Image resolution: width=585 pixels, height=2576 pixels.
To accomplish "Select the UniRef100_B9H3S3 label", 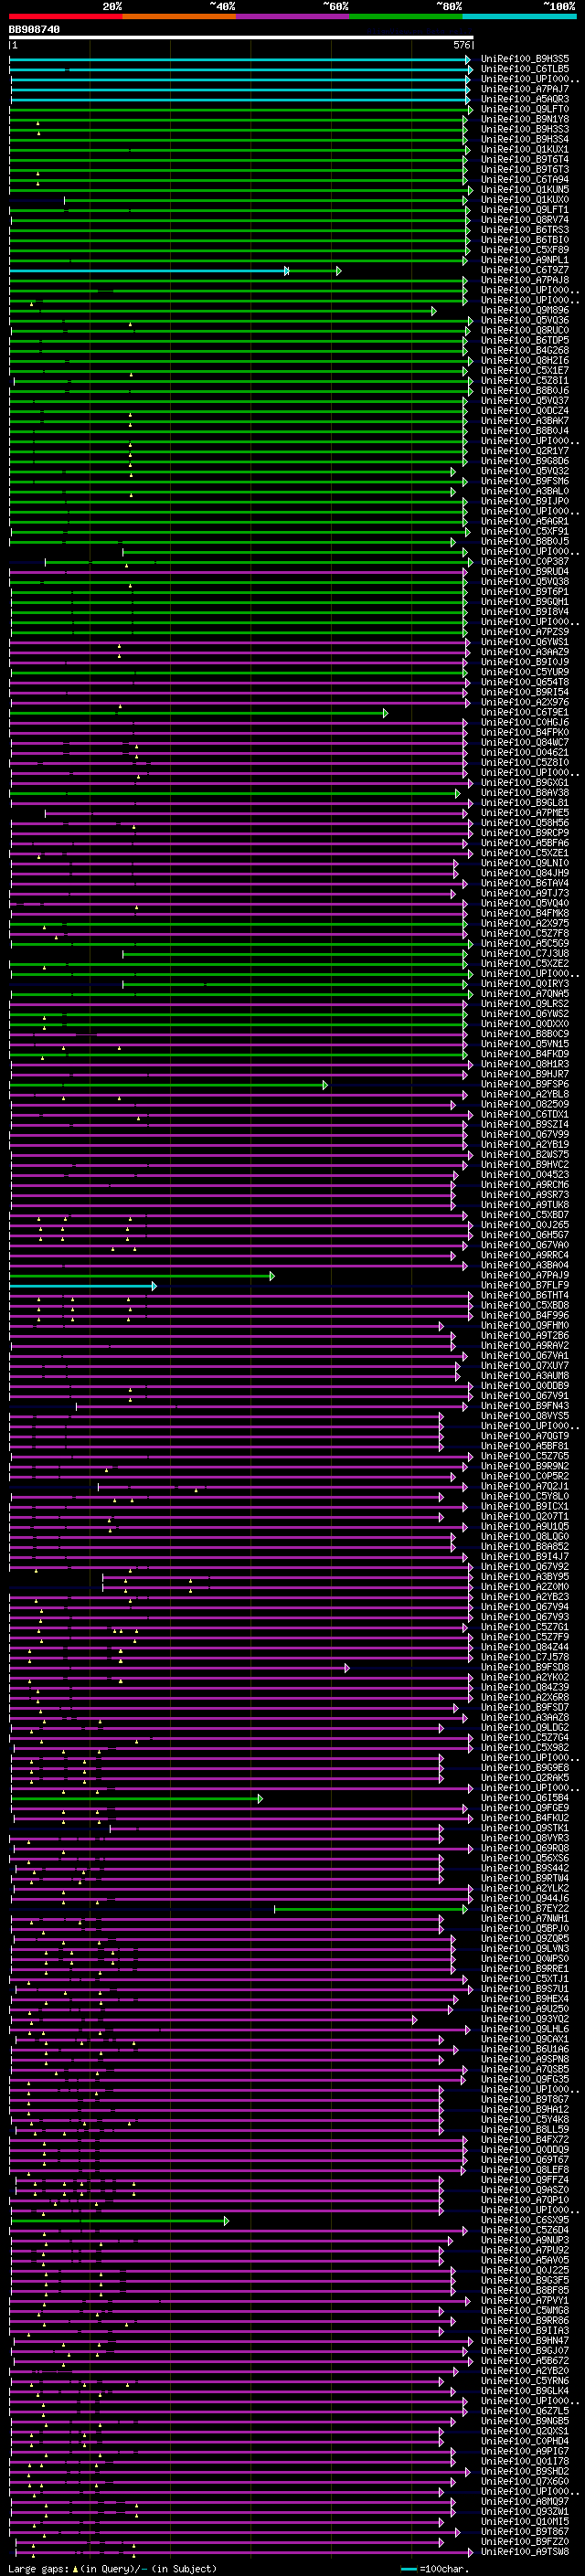I will [x=525, y=129].
